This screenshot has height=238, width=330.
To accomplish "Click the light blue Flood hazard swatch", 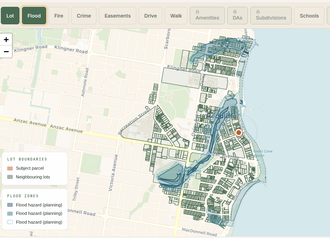I will pos(10,213).
